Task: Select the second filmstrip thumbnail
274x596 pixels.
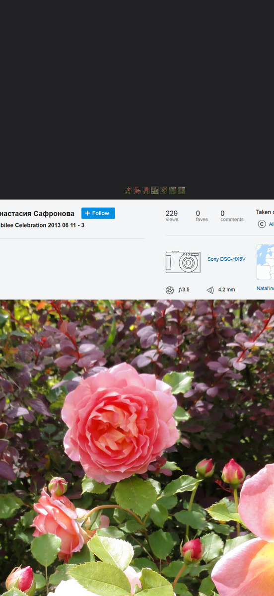Action: pos(137,190)
